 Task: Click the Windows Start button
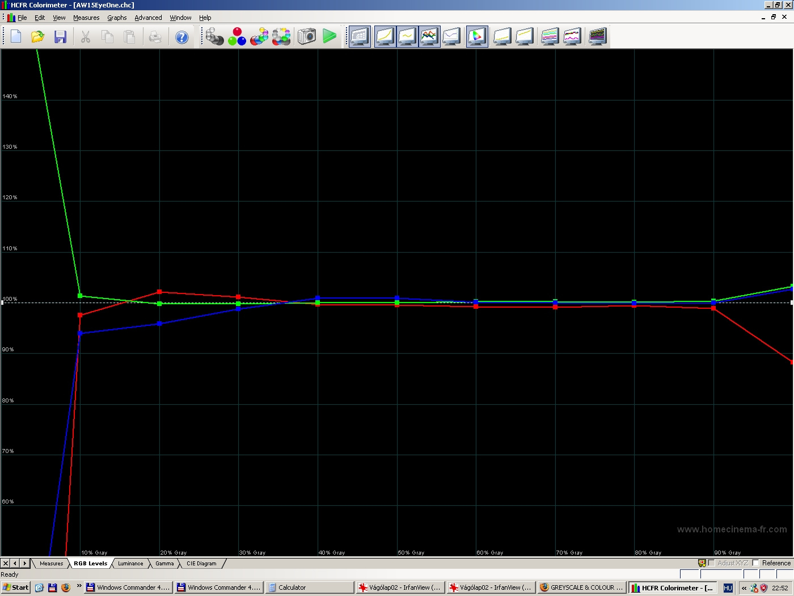click(x=16, y=587)
